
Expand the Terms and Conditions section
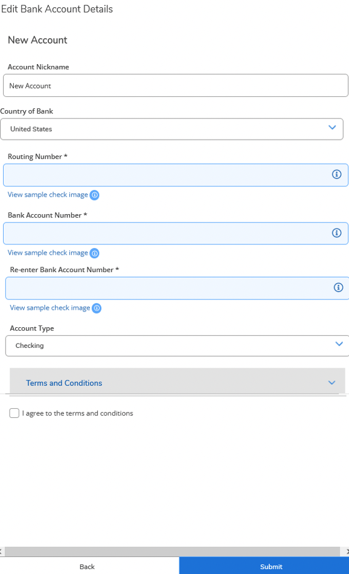(178, 382)
